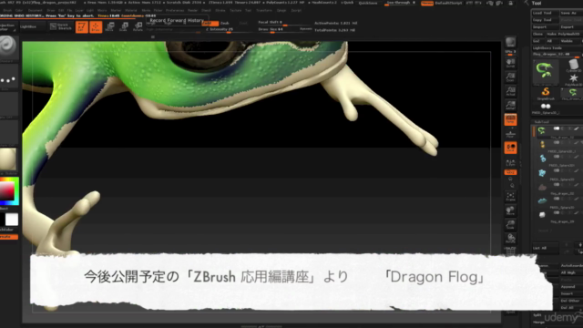583x328 pixels.
Task: Open the Preferences menu
Action: [175, 10]
